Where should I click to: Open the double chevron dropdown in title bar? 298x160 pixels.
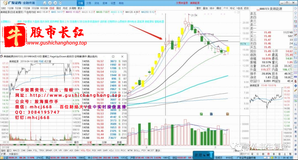coord(60,3)
